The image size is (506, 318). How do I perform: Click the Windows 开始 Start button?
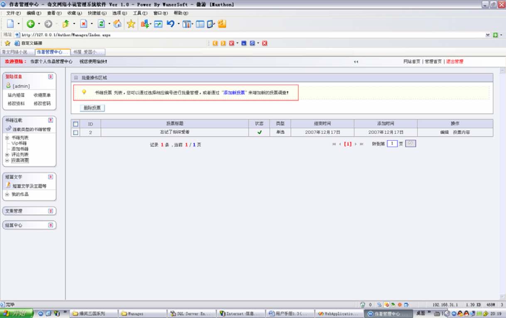click(17, 313)
